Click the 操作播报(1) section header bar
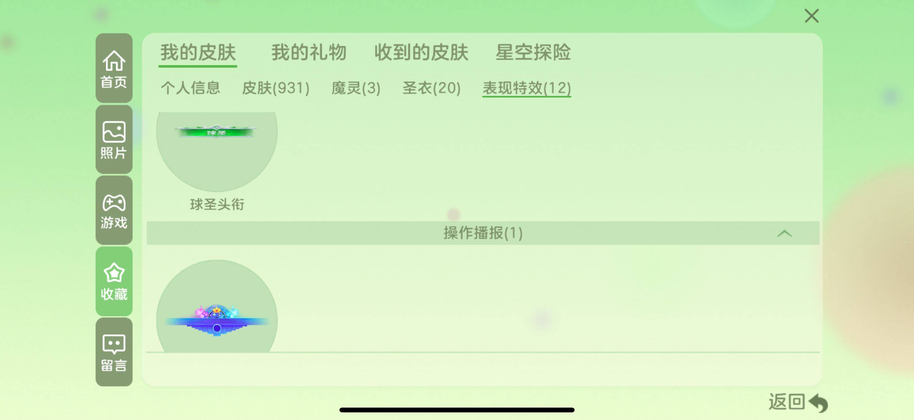 point(483,233)
